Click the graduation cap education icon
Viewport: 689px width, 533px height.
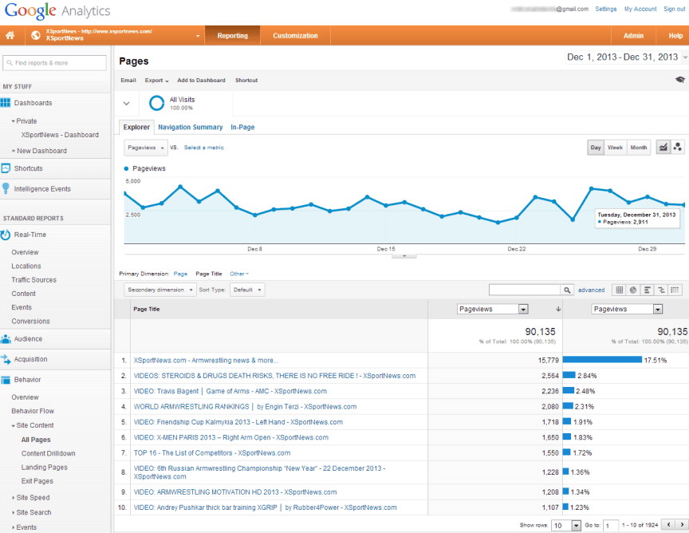(679, 80)
